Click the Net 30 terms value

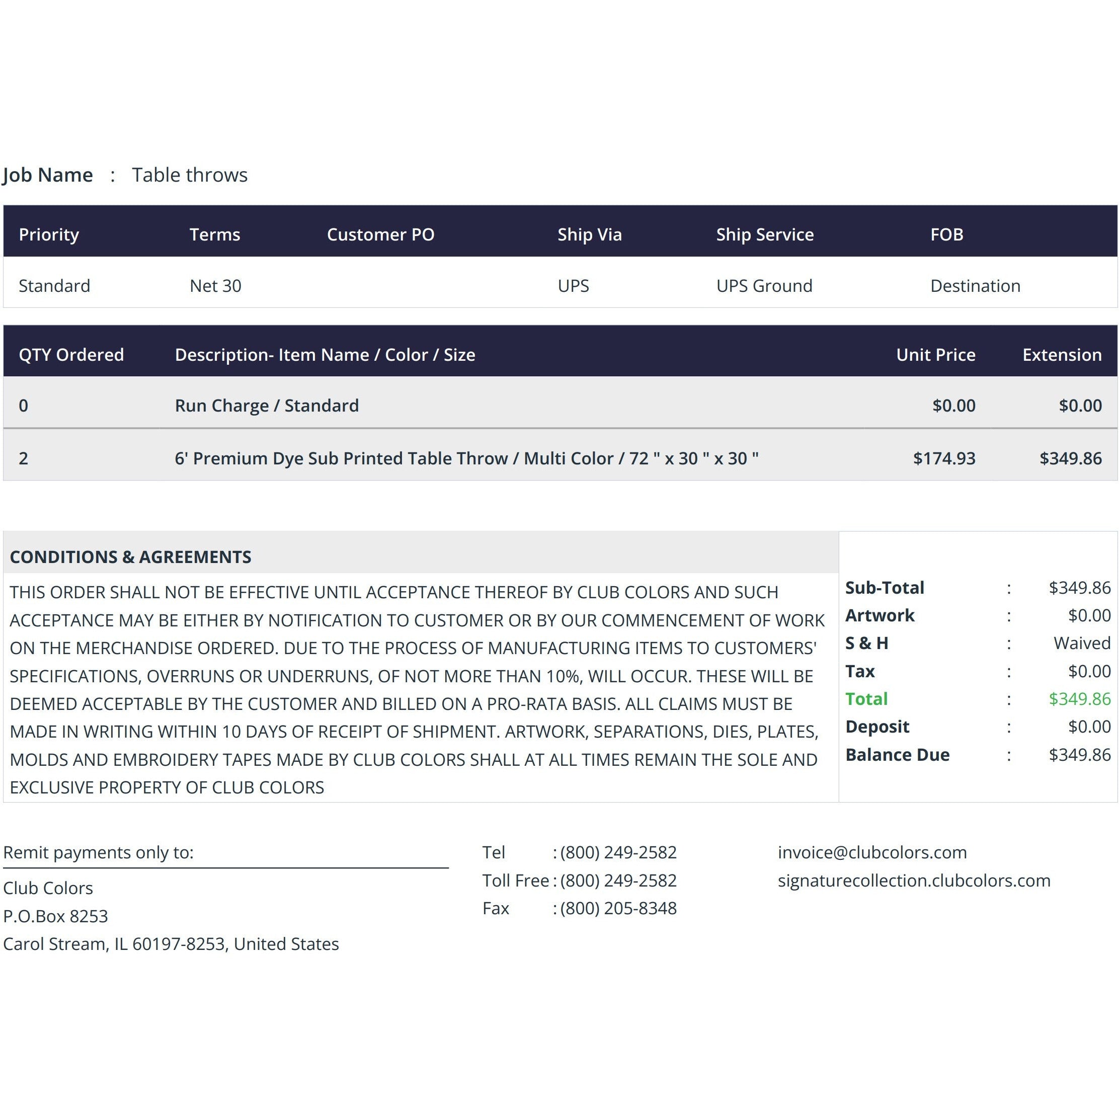pos(215,285)
